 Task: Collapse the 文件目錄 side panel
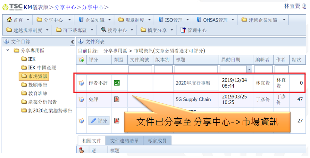click(x=72, y=42)
